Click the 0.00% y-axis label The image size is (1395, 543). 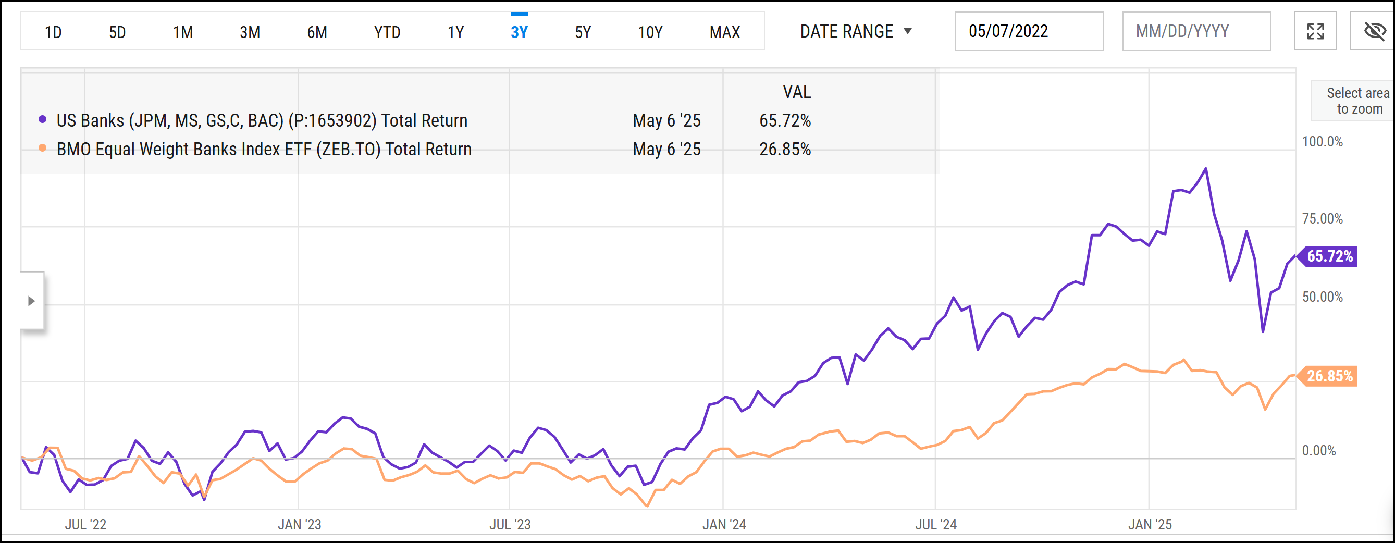click(1318, 450)
